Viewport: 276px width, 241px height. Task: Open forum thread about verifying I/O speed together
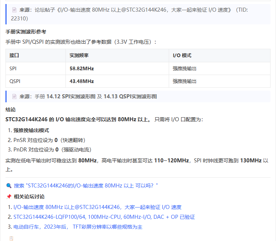click(97, 207)
